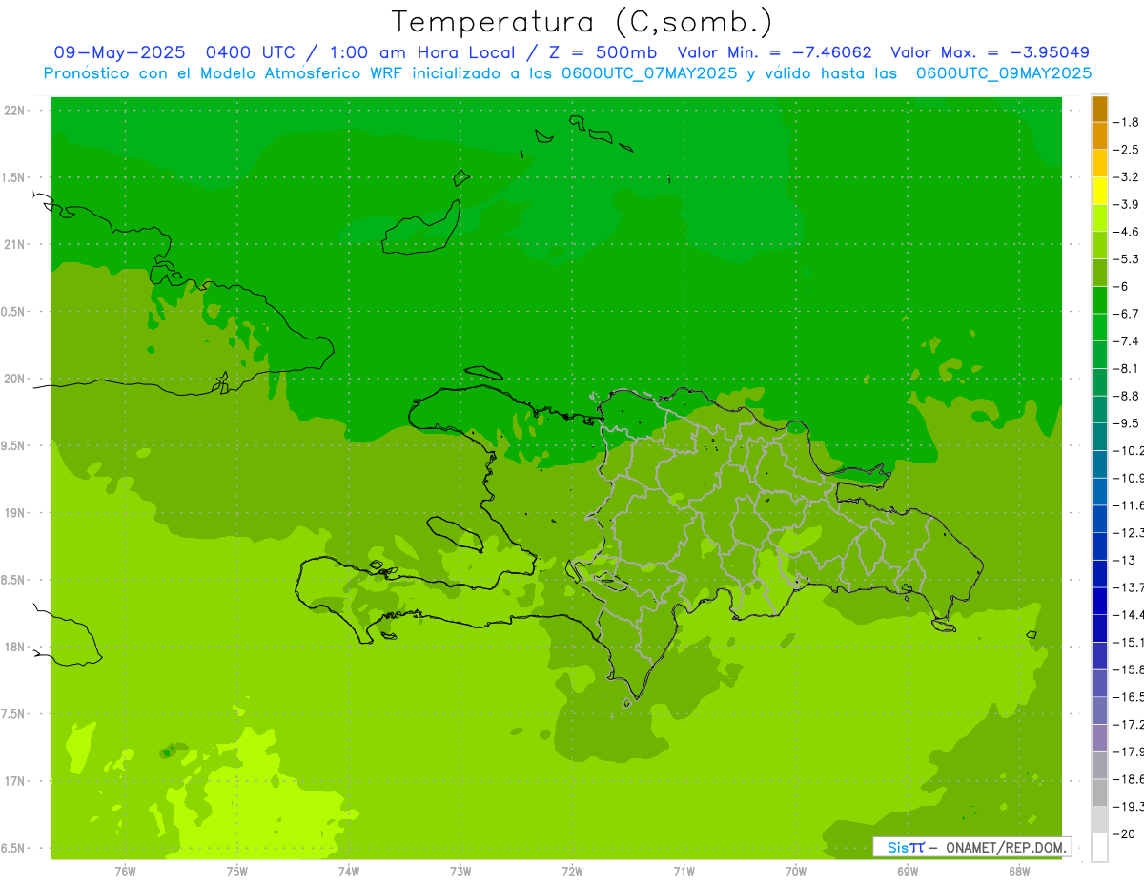Click the '-8.8' color scale value
1144x884 pixels.
pos(1126,396)
